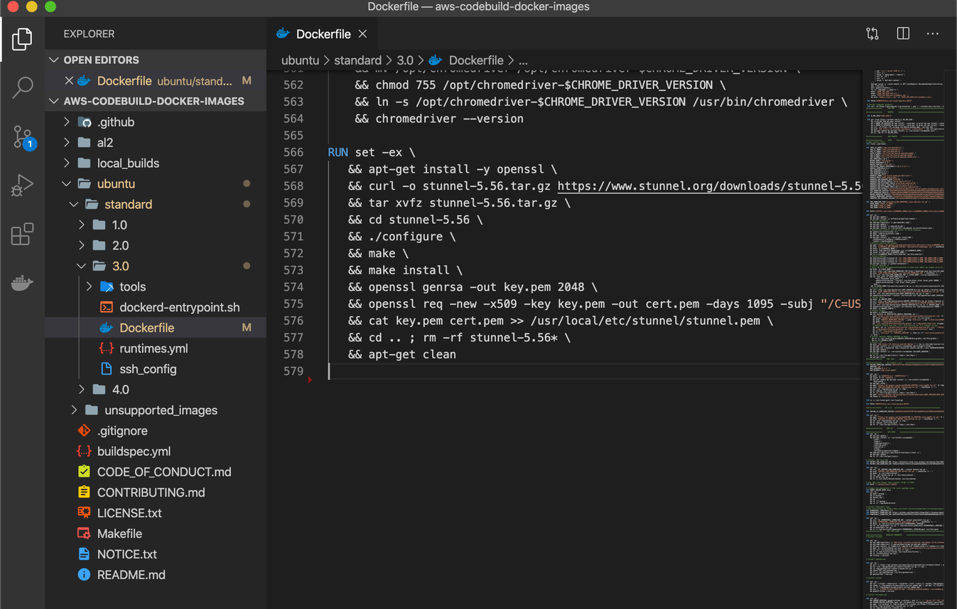
Task: Open the Run and Debug view
Action: (x=22, y=185)
